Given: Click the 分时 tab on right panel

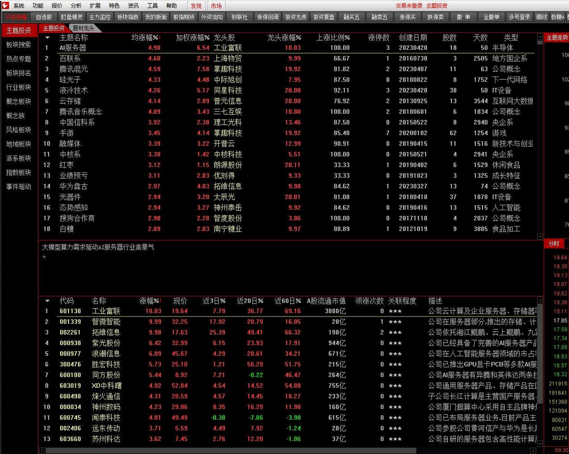Looking at the screenshot, I should (x=554, y=244).
